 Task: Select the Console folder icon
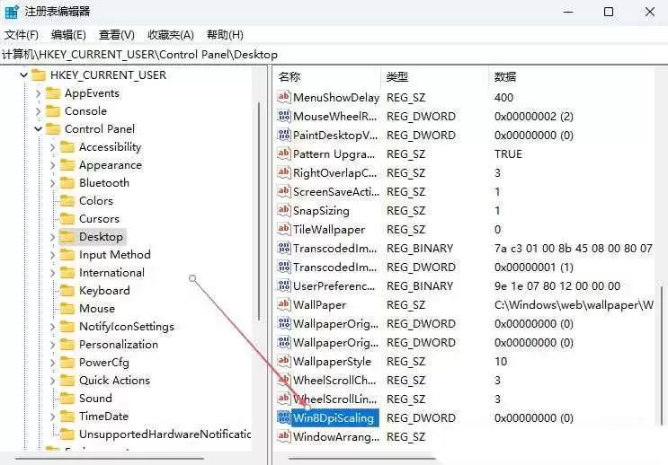coord(53,111)
